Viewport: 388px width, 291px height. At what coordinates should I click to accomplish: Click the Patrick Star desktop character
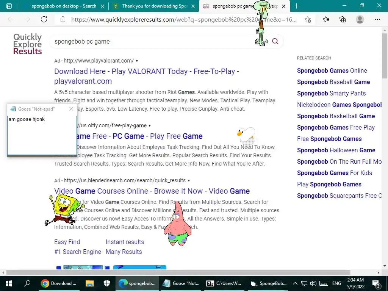point(177,224)
